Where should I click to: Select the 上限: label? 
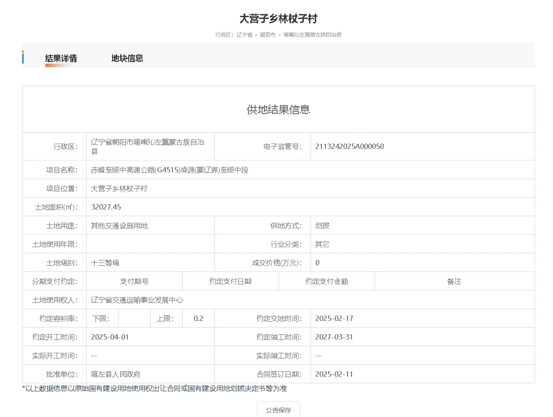(x=165, y=319)
